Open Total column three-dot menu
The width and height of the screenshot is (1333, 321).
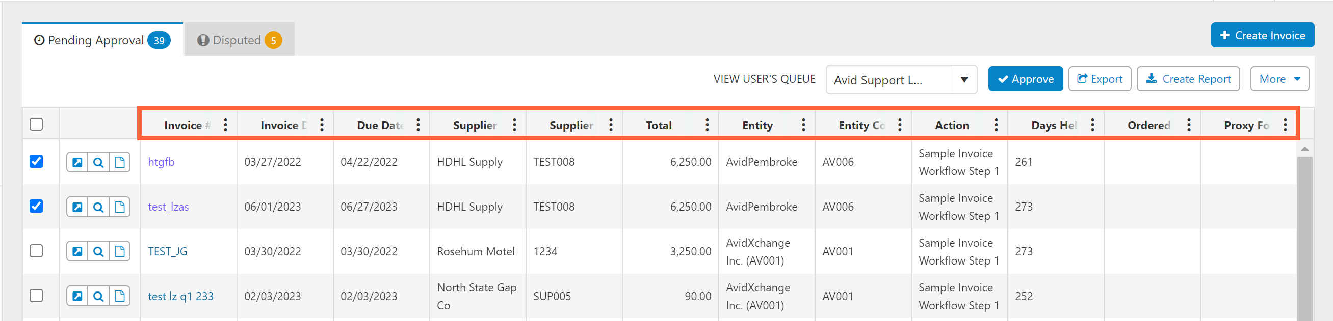[x=708, y=125]
